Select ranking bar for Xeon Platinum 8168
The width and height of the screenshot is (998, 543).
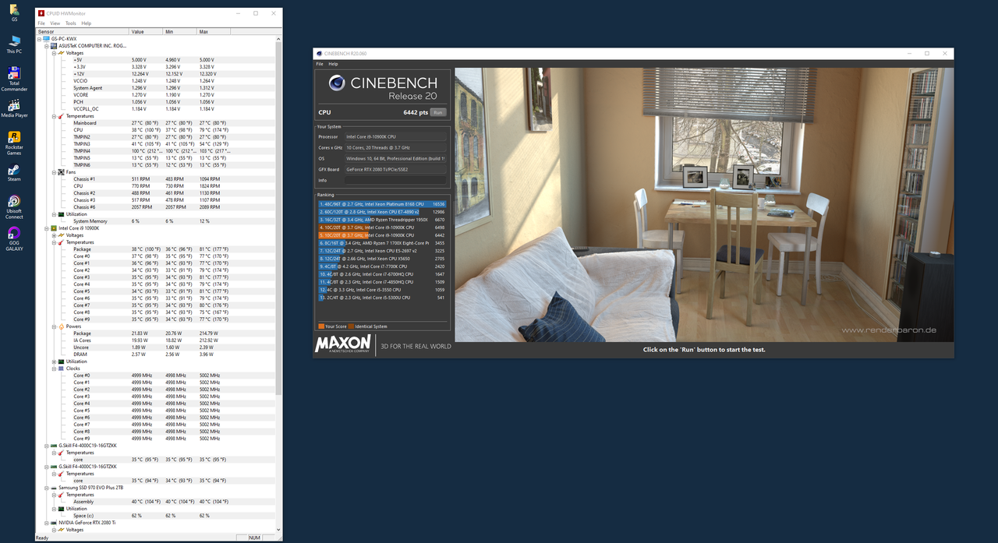click(x=382, y=204)
